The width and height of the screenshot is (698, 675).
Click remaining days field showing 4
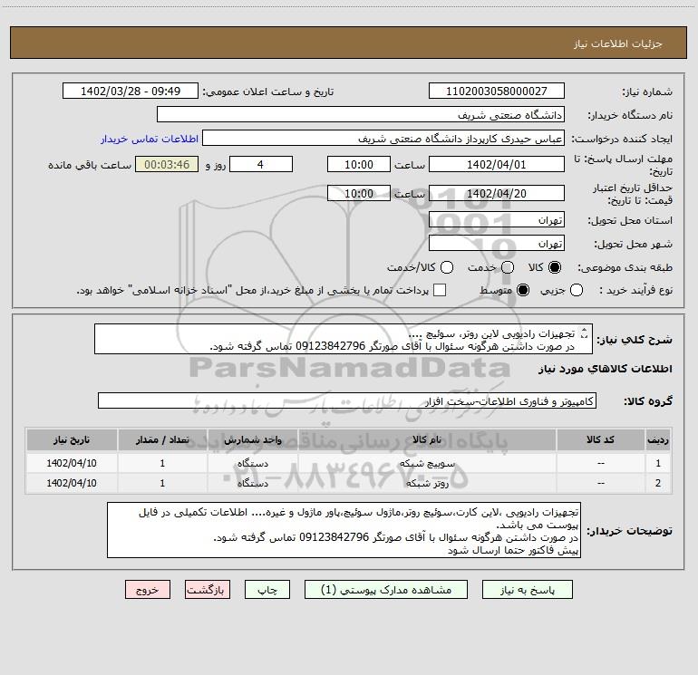pyautogui.click(x=261, y=164)
